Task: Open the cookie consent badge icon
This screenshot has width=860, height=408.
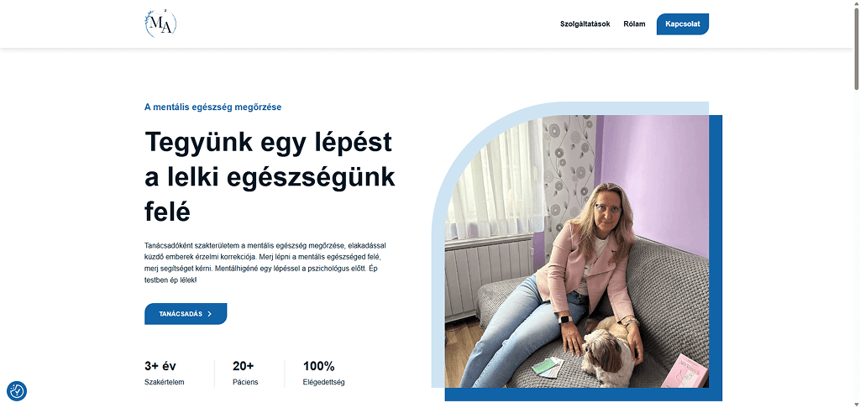Action: (x=17, y=391)
